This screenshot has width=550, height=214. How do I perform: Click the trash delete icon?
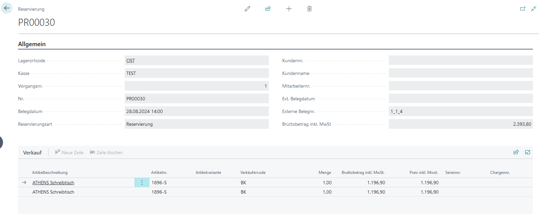309,9
